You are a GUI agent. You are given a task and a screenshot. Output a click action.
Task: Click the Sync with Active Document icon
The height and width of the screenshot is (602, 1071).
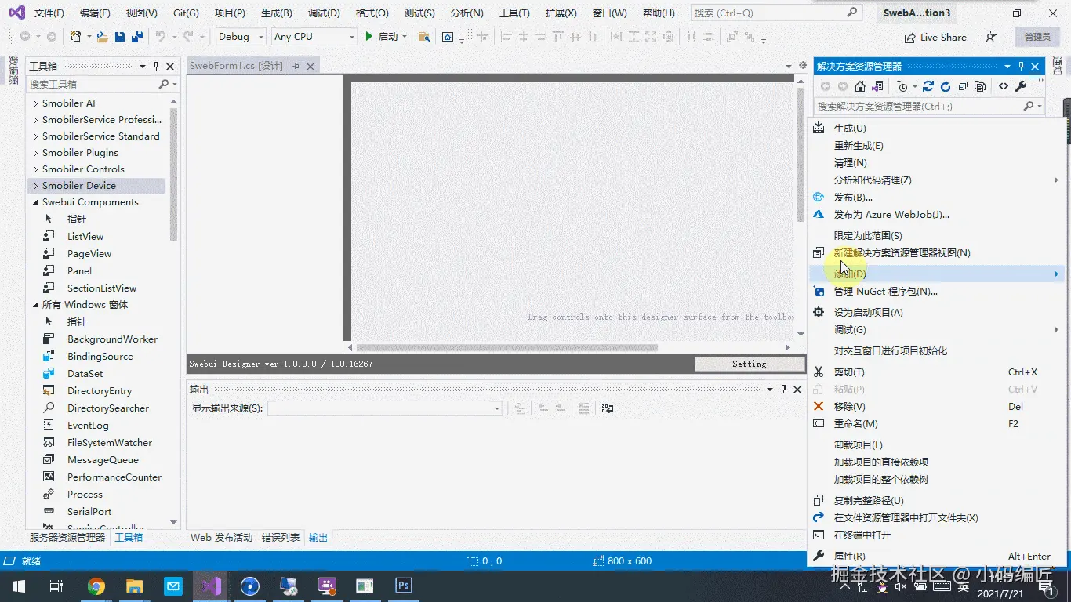[928, 87]
